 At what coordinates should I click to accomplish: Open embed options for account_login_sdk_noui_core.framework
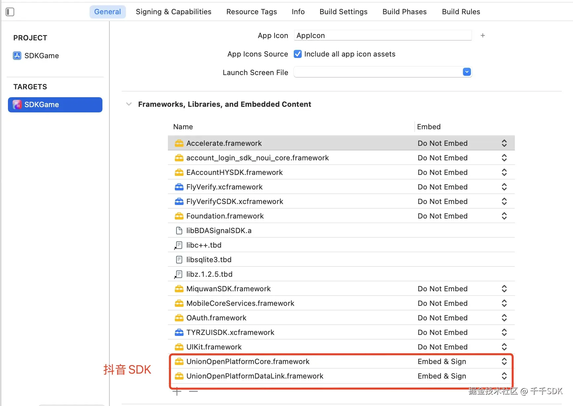tap(504, 158)
